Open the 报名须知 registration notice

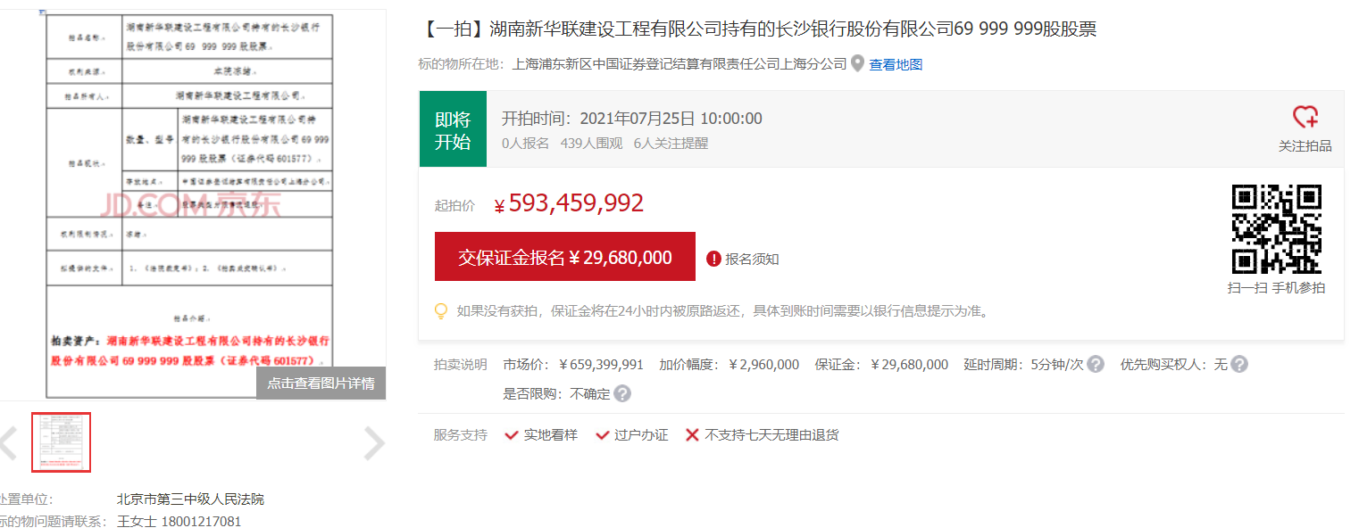752,259
